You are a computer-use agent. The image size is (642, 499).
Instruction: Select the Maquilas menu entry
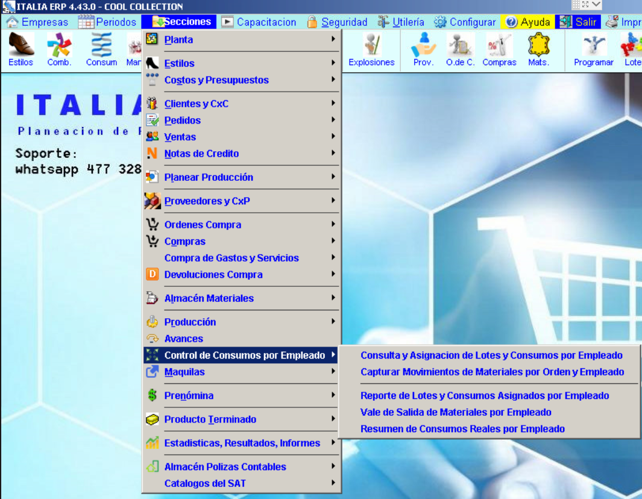point(241,372)
